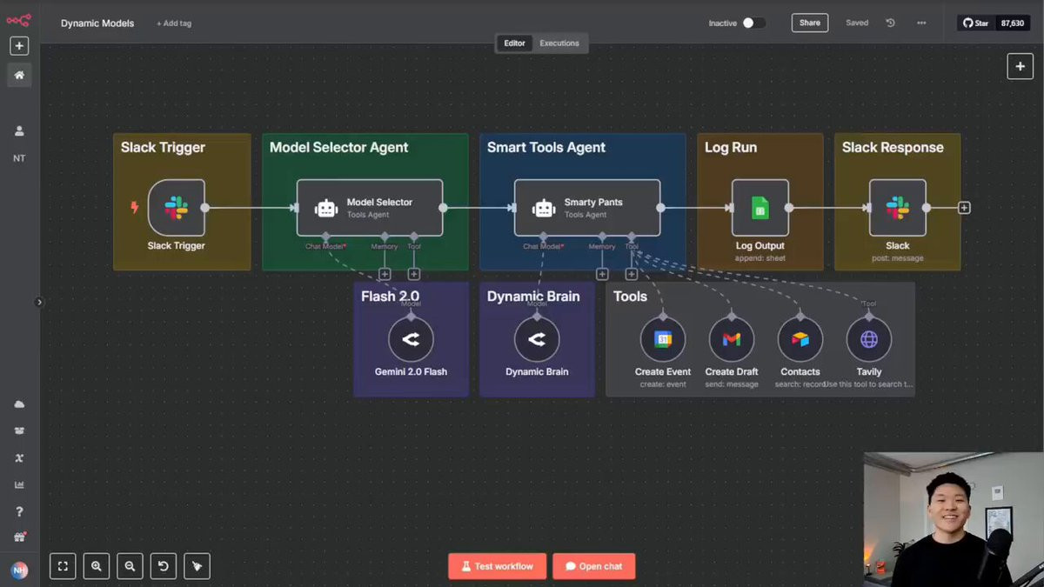The height and width of the screenshot is (587, 1044).
Task: Select the Contacts Airtable tool node
Action: (800, 339)
